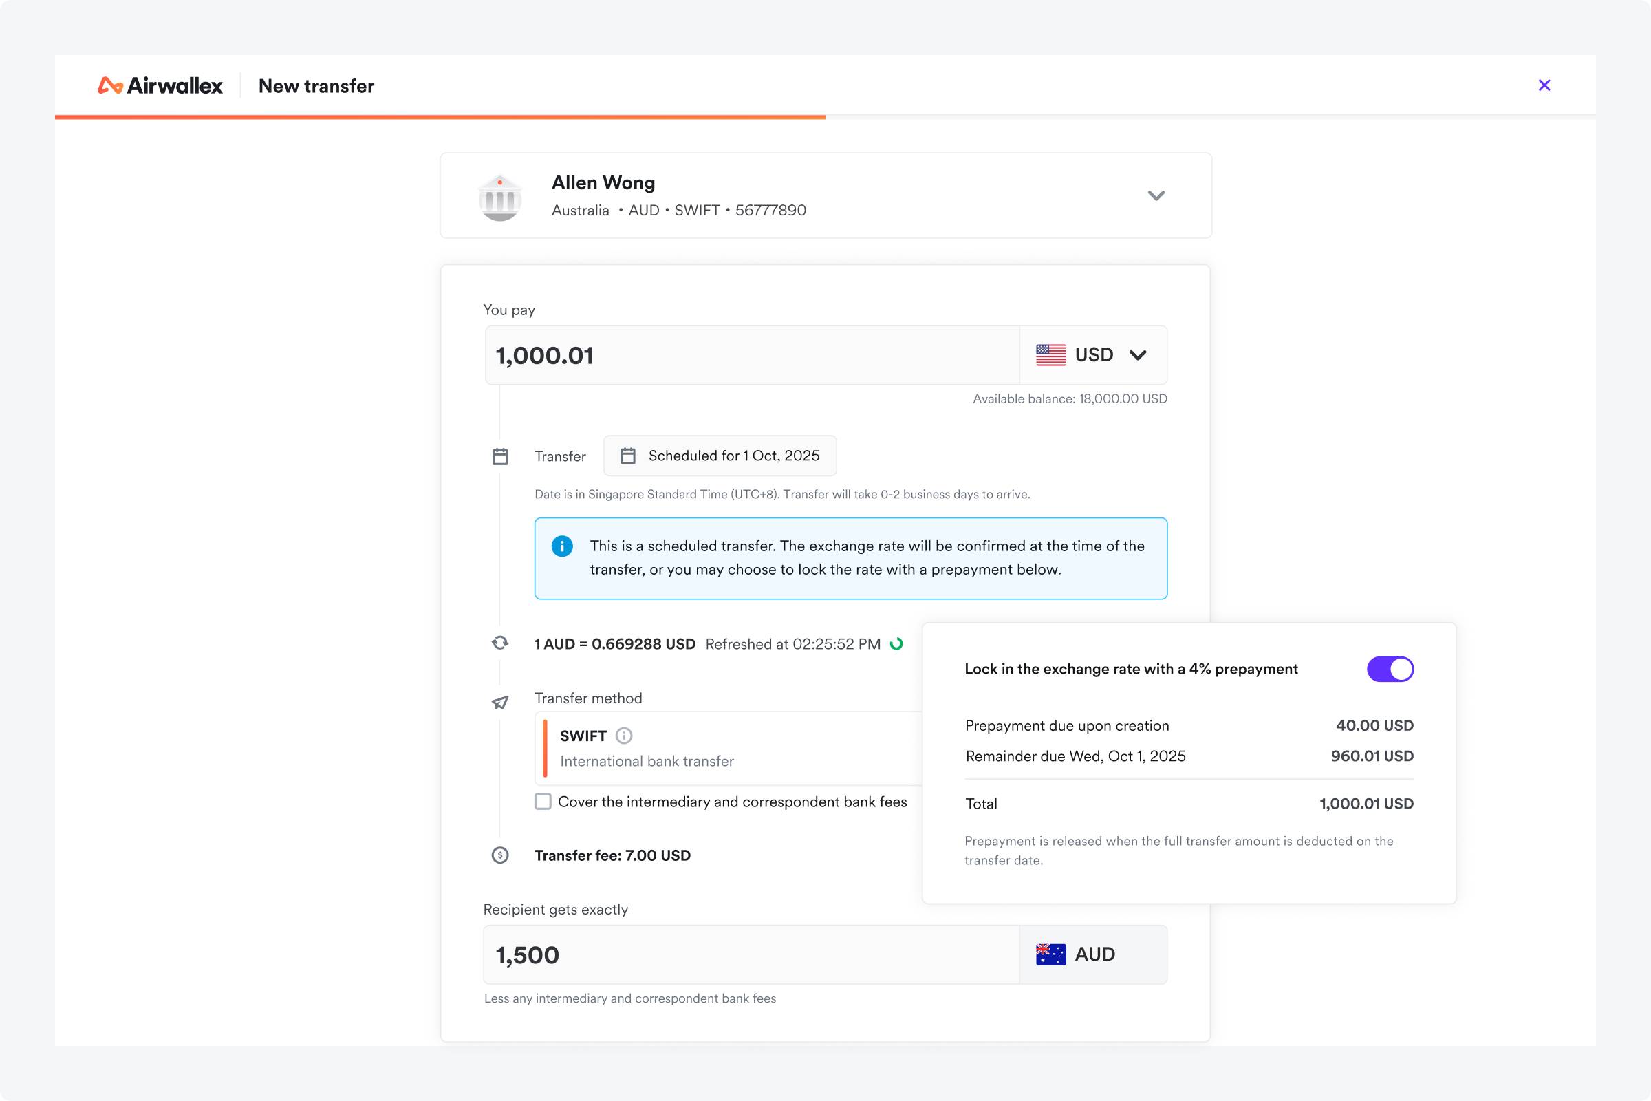Expand the Allen Wong recipient selector
Screen dimensions: 1651x1101
coord(1156,196)
